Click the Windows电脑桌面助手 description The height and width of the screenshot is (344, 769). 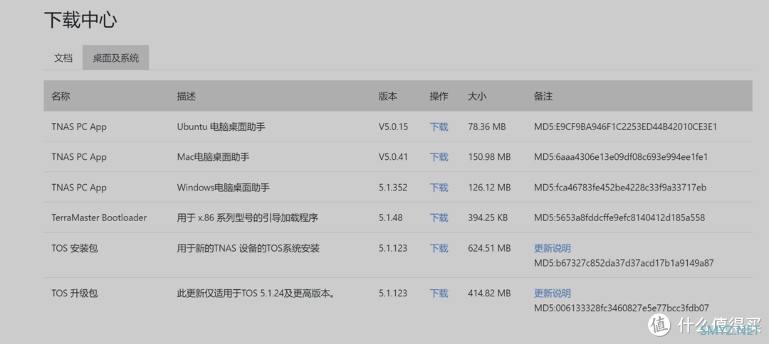point(224,188)
